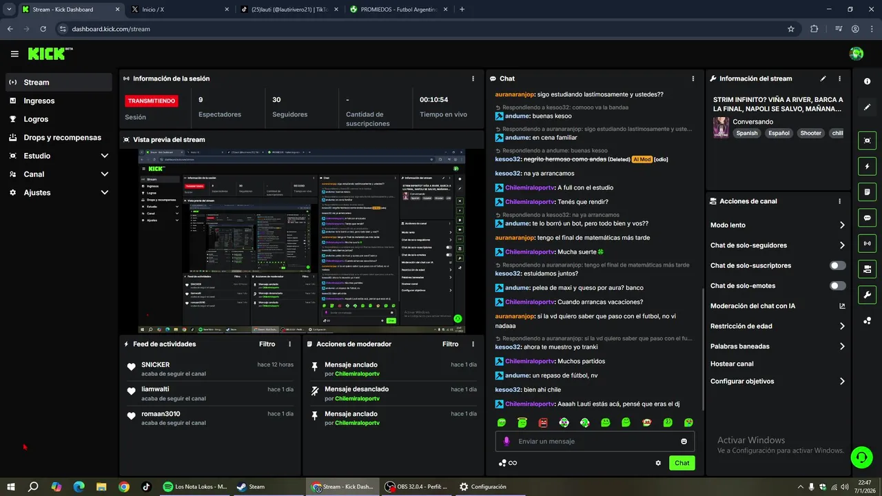Open Filtro in Acciones de moderador
Viewport: 882px width, 496px height.
[451, 344]
